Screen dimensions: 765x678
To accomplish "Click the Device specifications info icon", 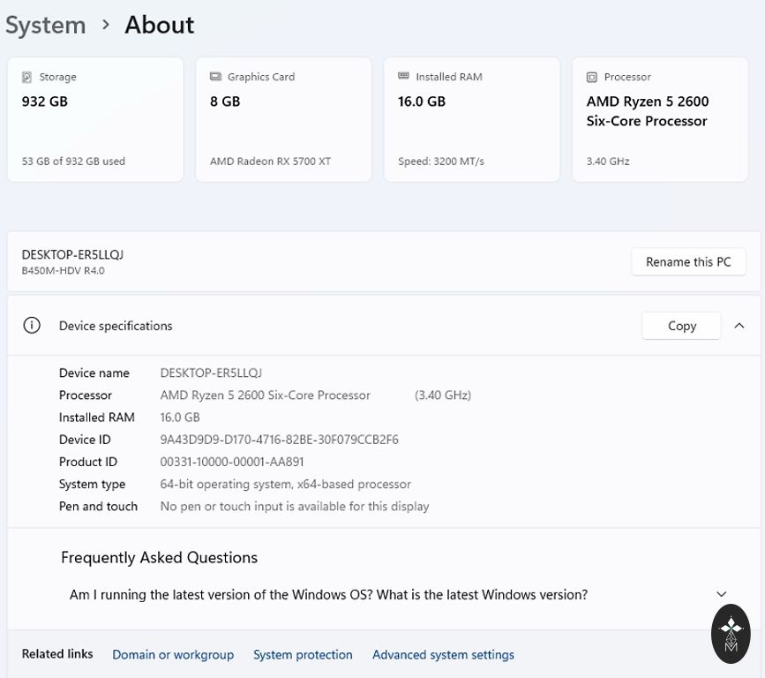I will [32, 326].
